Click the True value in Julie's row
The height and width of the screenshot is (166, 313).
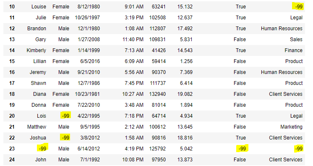[x=241, y=18]
